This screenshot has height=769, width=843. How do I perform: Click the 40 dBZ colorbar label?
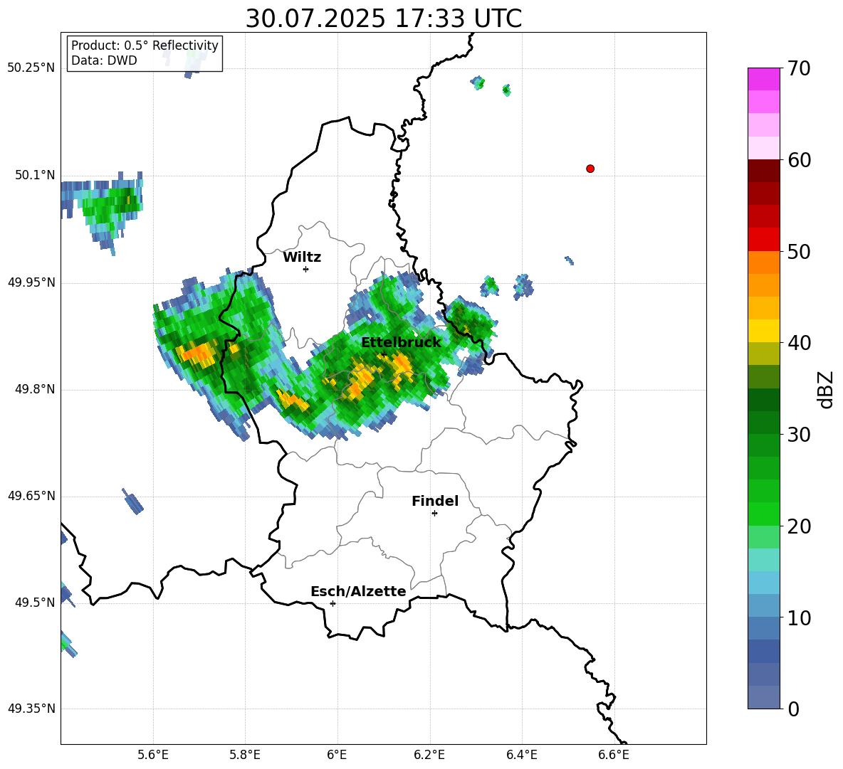[x=799, y=343]
